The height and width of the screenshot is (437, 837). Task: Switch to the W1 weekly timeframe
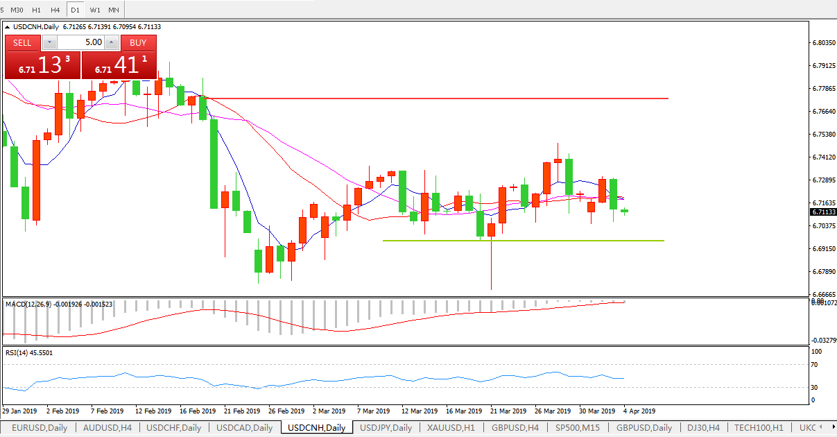(94, 10)
